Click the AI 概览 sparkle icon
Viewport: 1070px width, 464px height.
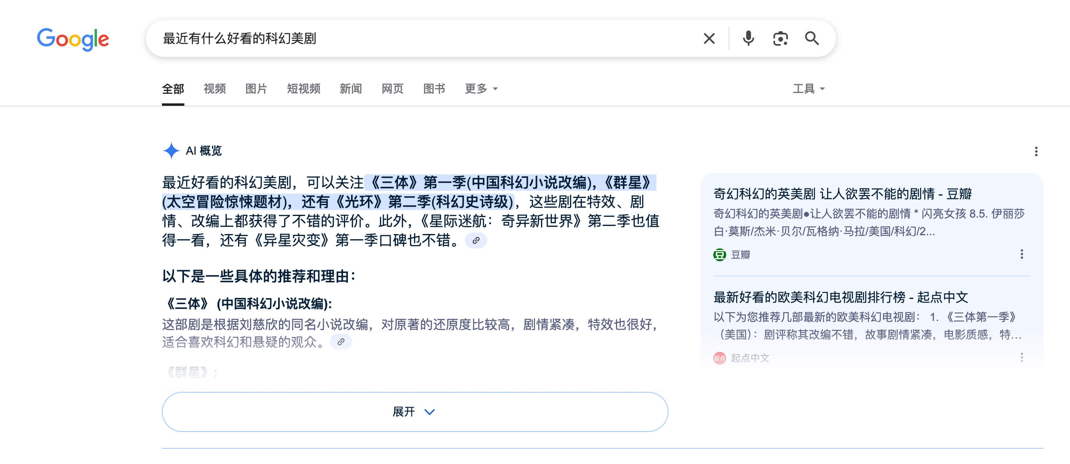pyautogui.click(x=171, y=151)
